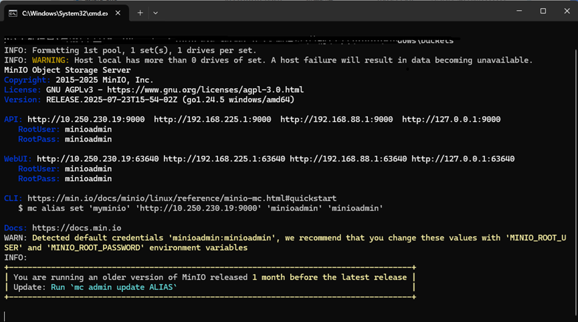Select the C:\Windows\System32\cmd.exe tab
Screen dimensions: 578x322
point(66,13)
